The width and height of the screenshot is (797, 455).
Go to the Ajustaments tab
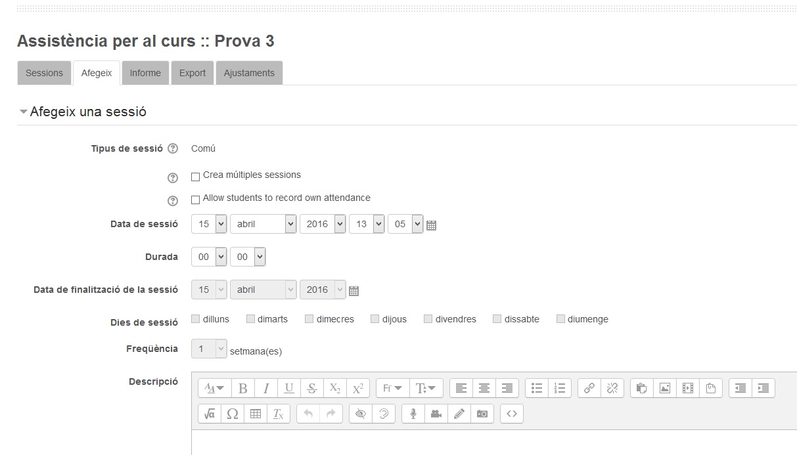[x=249, y=73]
